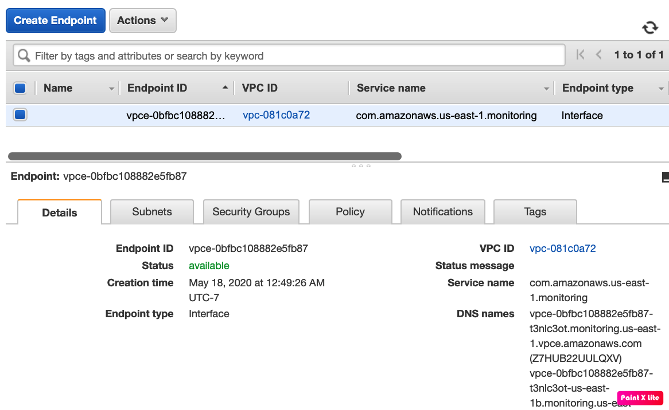Click the search magnifier icon
Screen dimensions: 669x410
[24, 56]
